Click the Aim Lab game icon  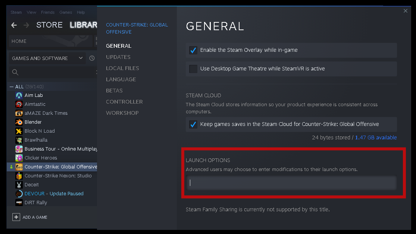coord(19,95)
